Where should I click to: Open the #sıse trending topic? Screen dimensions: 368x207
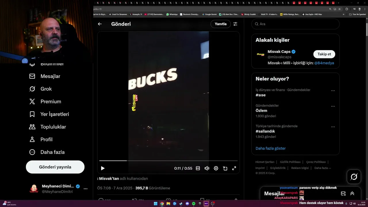[260, 95]
